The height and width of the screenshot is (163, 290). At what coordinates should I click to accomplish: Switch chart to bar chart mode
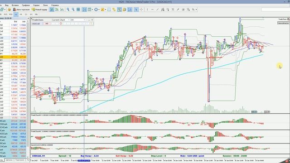click(52, 10)
